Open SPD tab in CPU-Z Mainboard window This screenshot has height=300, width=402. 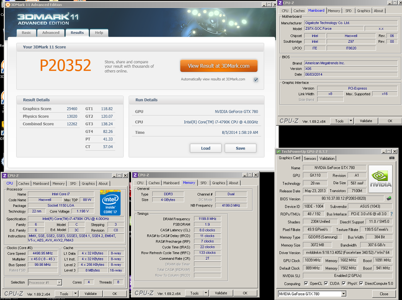click(x=348, y=11)
